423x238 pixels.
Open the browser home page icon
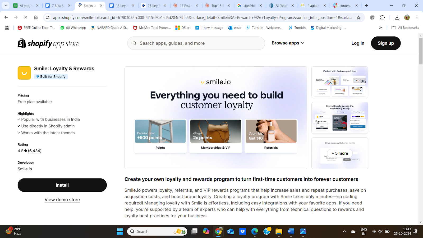click(x=36, y=17)
